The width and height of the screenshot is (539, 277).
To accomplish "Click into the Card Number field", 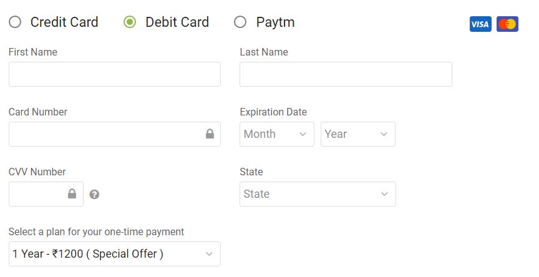I will (114, 134).
